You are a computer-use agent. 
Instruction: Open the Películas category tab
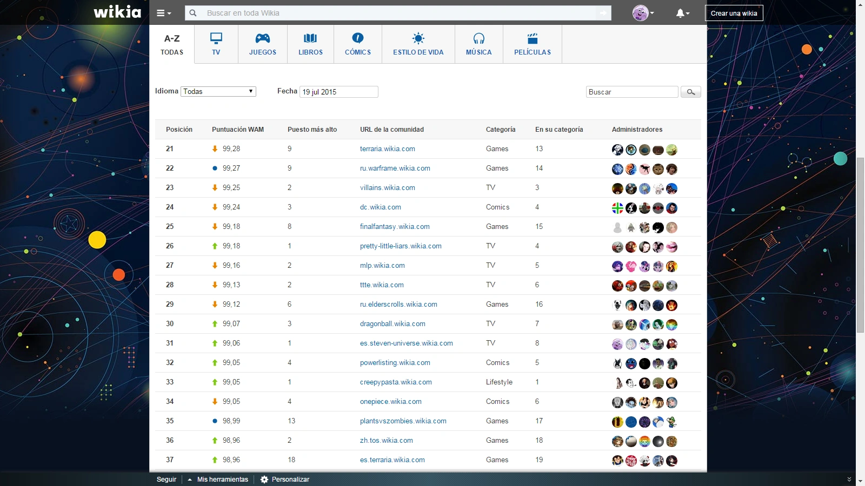[x=533, y=44]
